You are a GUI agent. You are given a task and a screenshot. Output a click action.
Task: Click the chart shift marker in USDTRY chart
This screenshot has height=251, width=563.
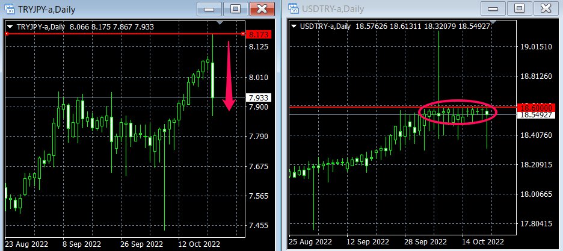(493, 22)
